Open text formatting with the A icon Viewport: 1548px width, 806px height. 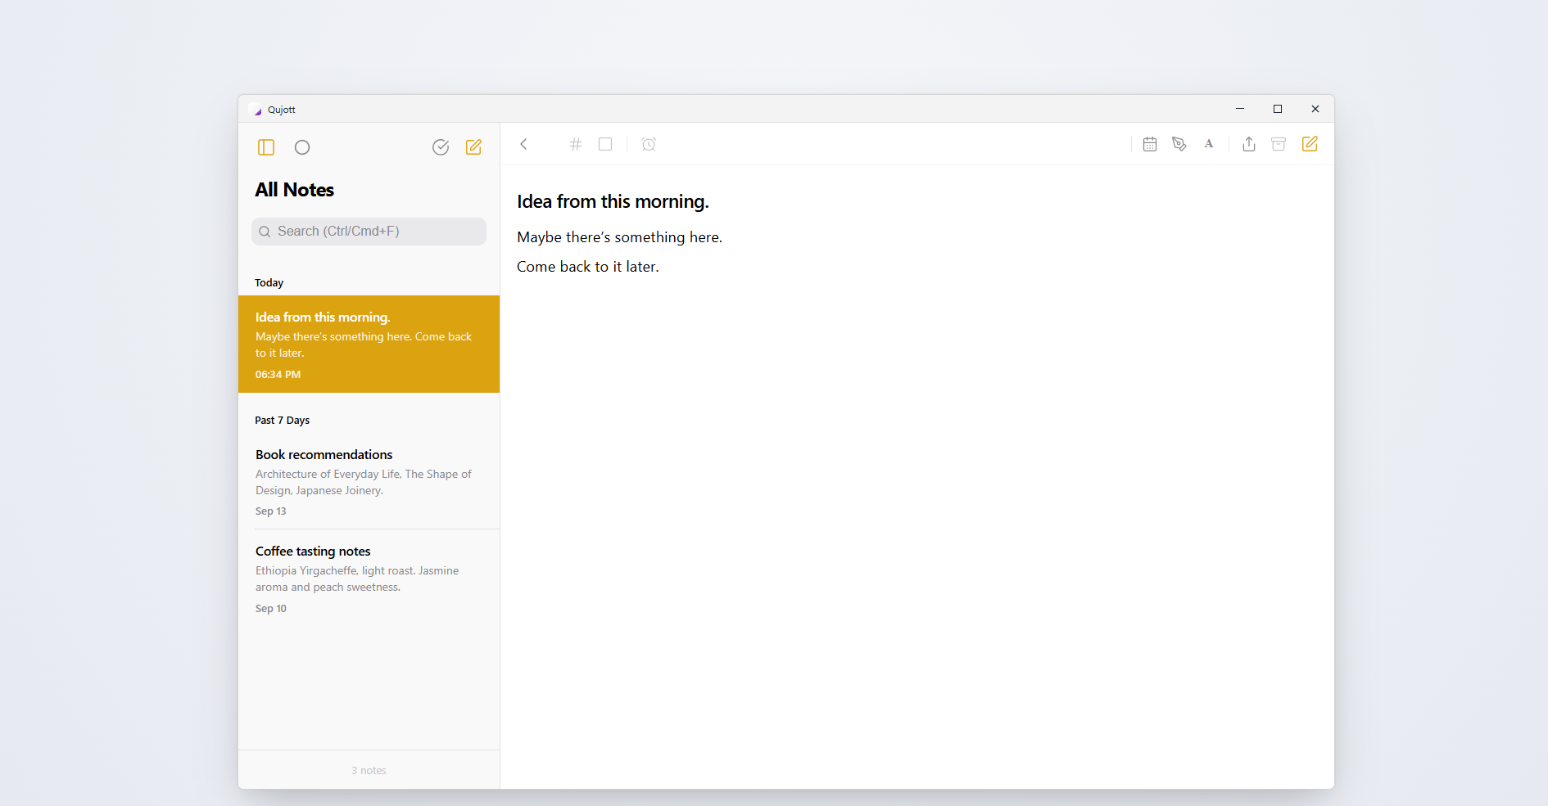(1209, 144)
